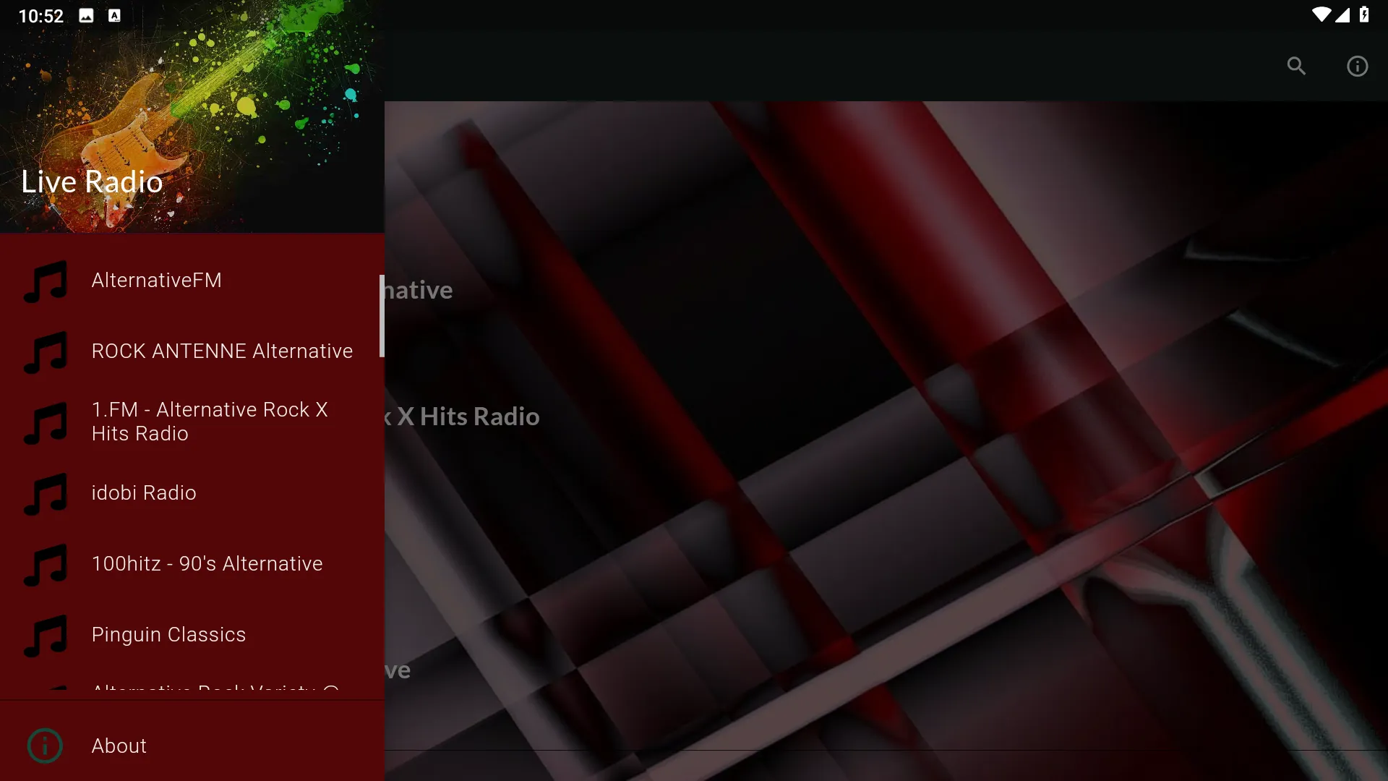The image size is (1388, 781).
Task: Tap music note icon beside idobi Radio
Action: tap(46, 493)
